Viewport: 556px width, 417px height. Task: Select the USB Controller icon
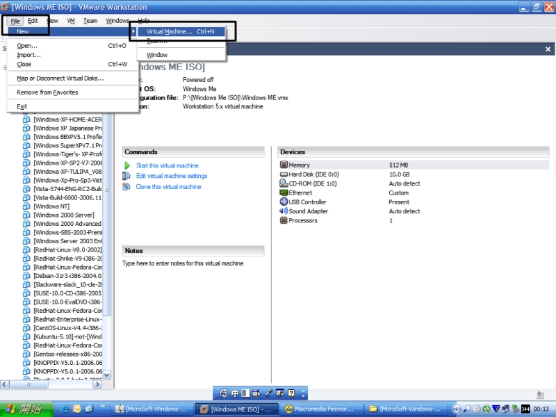tap(284, 202)
